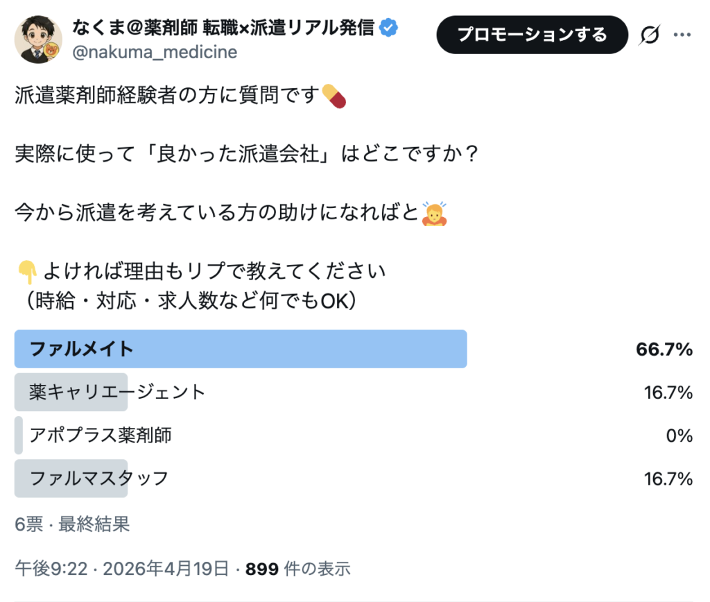
Task: Click the 66.7% result percentage
Action: pos(664,350)
